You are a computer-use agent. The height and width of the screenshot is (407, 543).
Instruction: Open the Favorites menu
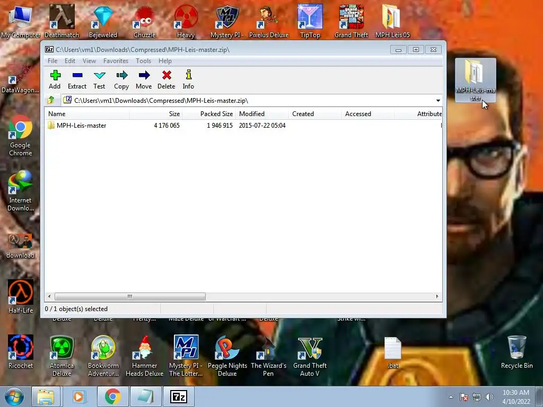tap(116, 61)
